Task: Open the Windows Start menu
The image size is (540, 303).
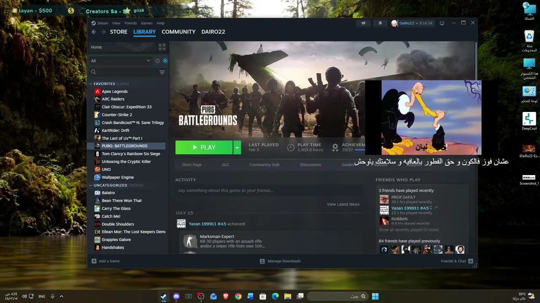Action: point(375,296)
